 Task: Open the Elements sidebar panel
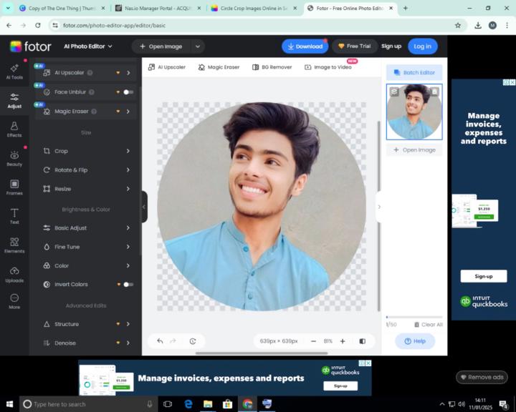tap(14, 245)
